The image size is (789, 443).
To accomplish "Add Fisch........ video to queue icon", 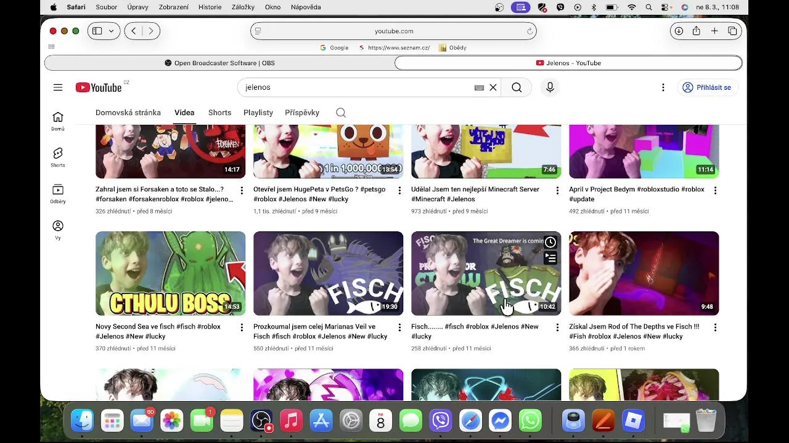I will coord(550,258).
